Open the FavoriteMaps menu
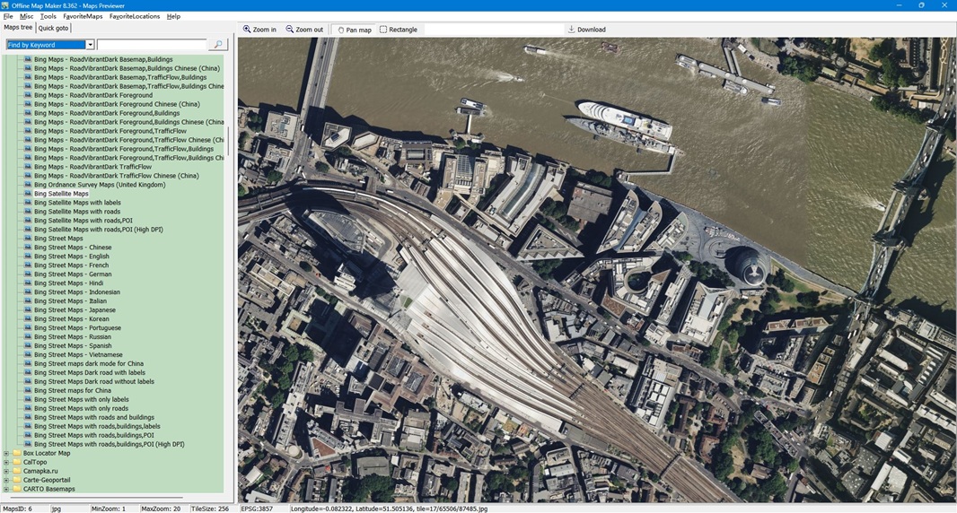 pos(83,16)
